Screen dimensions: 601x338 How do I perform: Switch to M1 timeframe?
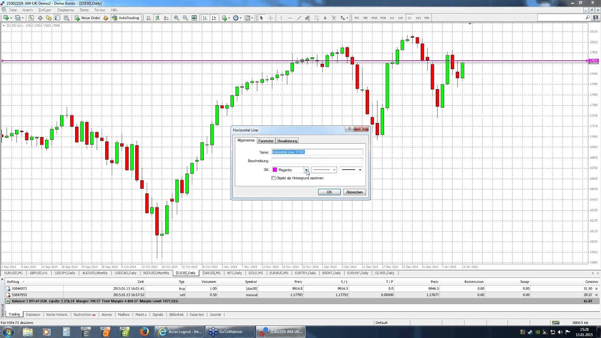[357, 18]
